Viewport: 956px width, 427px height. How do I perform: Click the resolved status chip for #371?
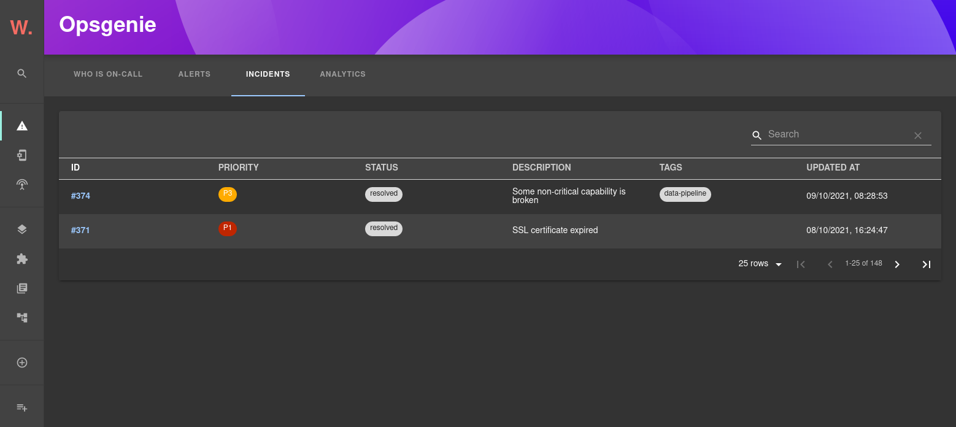[x=384, y=229]
